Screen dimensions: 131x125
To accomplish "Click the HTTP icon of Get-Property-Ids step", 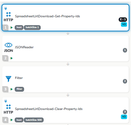I will [8, 17].
